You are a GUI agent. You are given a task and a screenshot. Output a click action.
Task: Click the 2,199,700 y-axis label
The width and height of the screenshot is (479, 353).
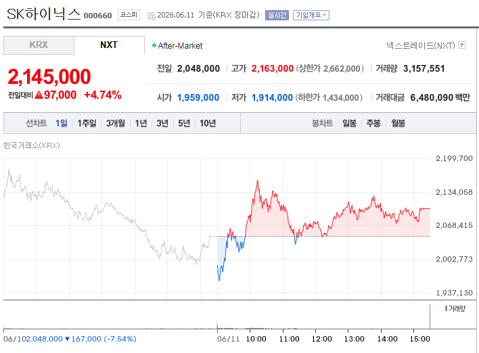[454, 158]
